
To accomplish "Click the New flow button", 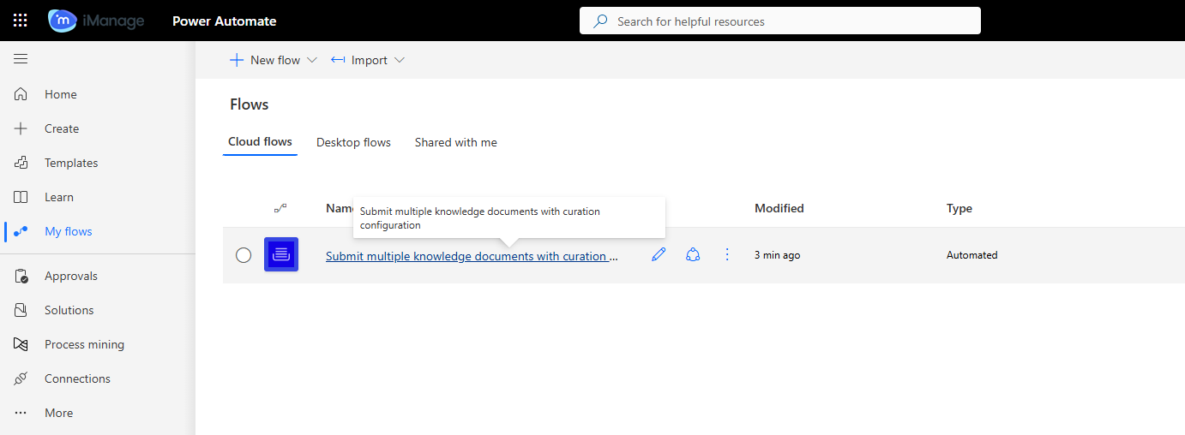I will 274,60.
